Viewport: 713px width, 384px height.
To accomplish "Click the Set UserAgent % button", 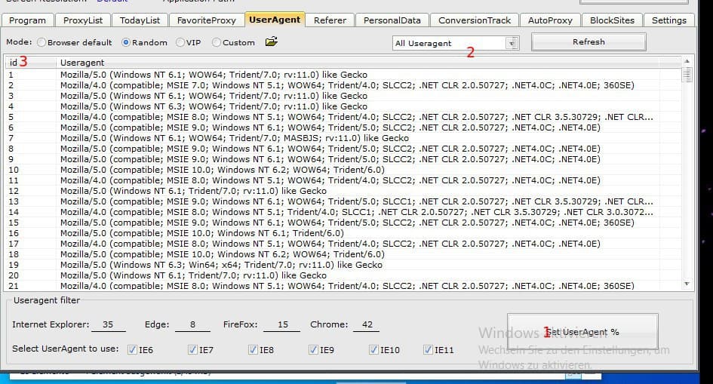I will point(582,332).
